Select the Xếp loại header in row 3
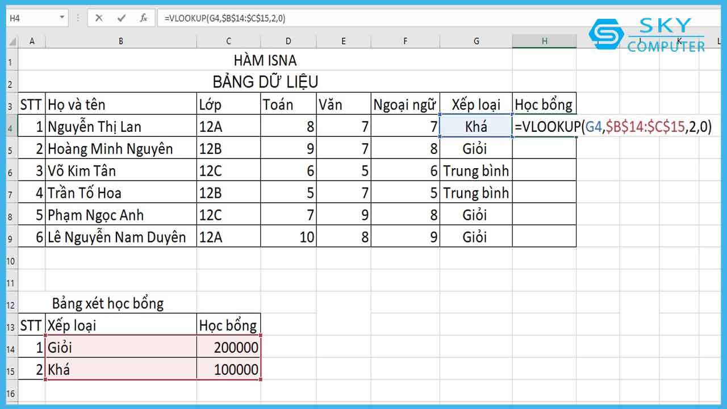727x409 pixels. 476,104
